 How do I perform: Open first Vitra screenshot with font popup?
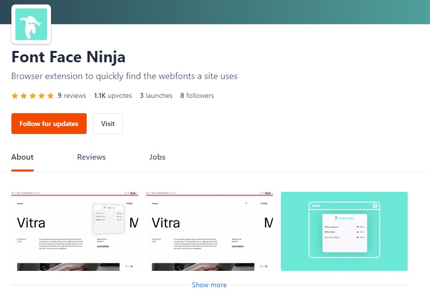pyautogui.click(x=75, y=231)
